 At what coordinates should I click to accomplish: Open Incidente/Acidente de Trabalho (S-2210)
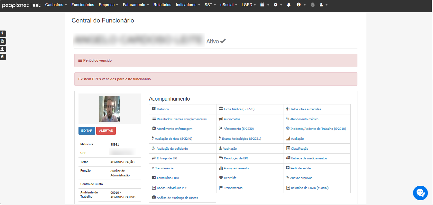pyautogui.click(x=318, y=129)
